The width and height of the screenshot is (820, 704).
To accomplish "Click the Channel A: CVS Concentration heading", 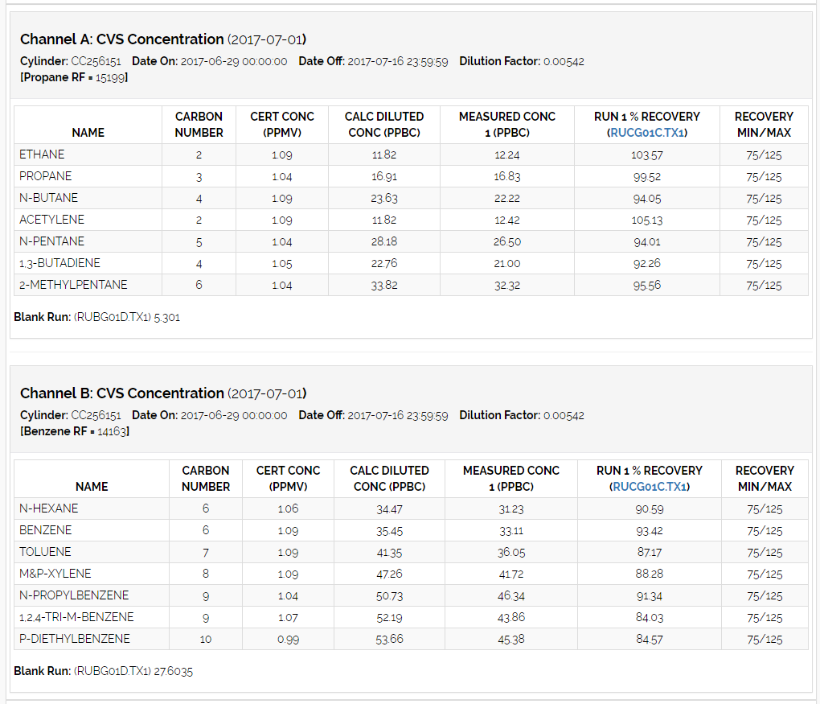I will [x=121, y=39].
